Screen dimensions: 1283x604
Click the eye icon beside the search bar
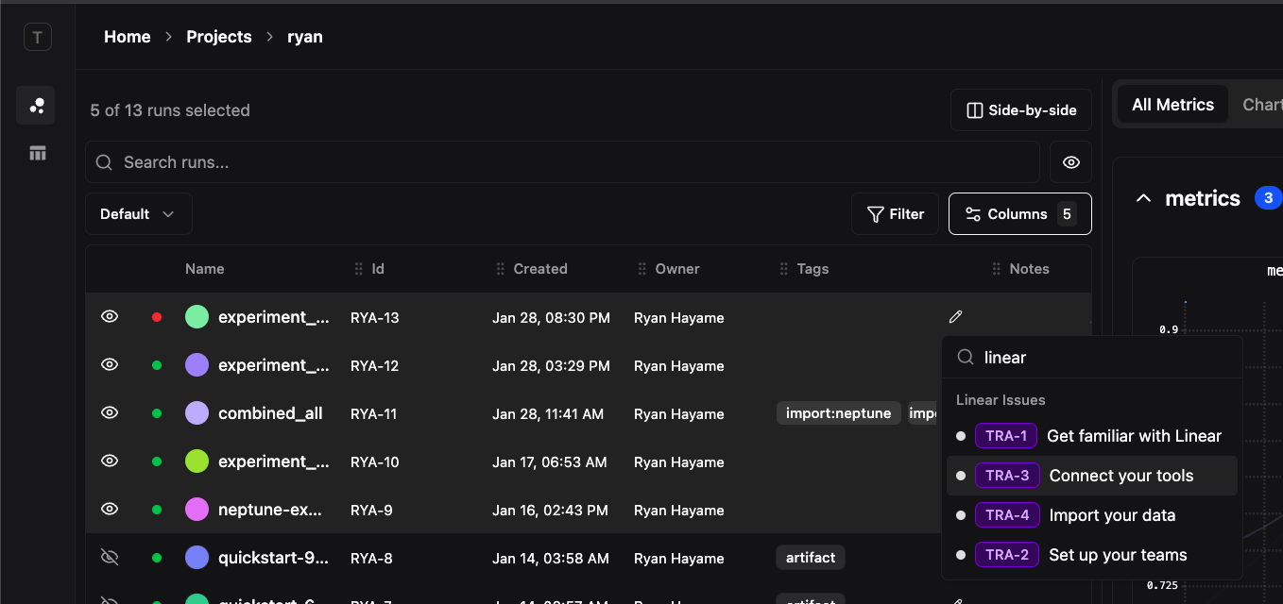coord(1070,161)
